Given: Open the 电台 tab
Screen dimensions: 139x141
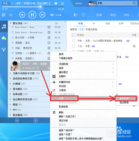Looking at the screenshot, I should click(x=113, y=15).
